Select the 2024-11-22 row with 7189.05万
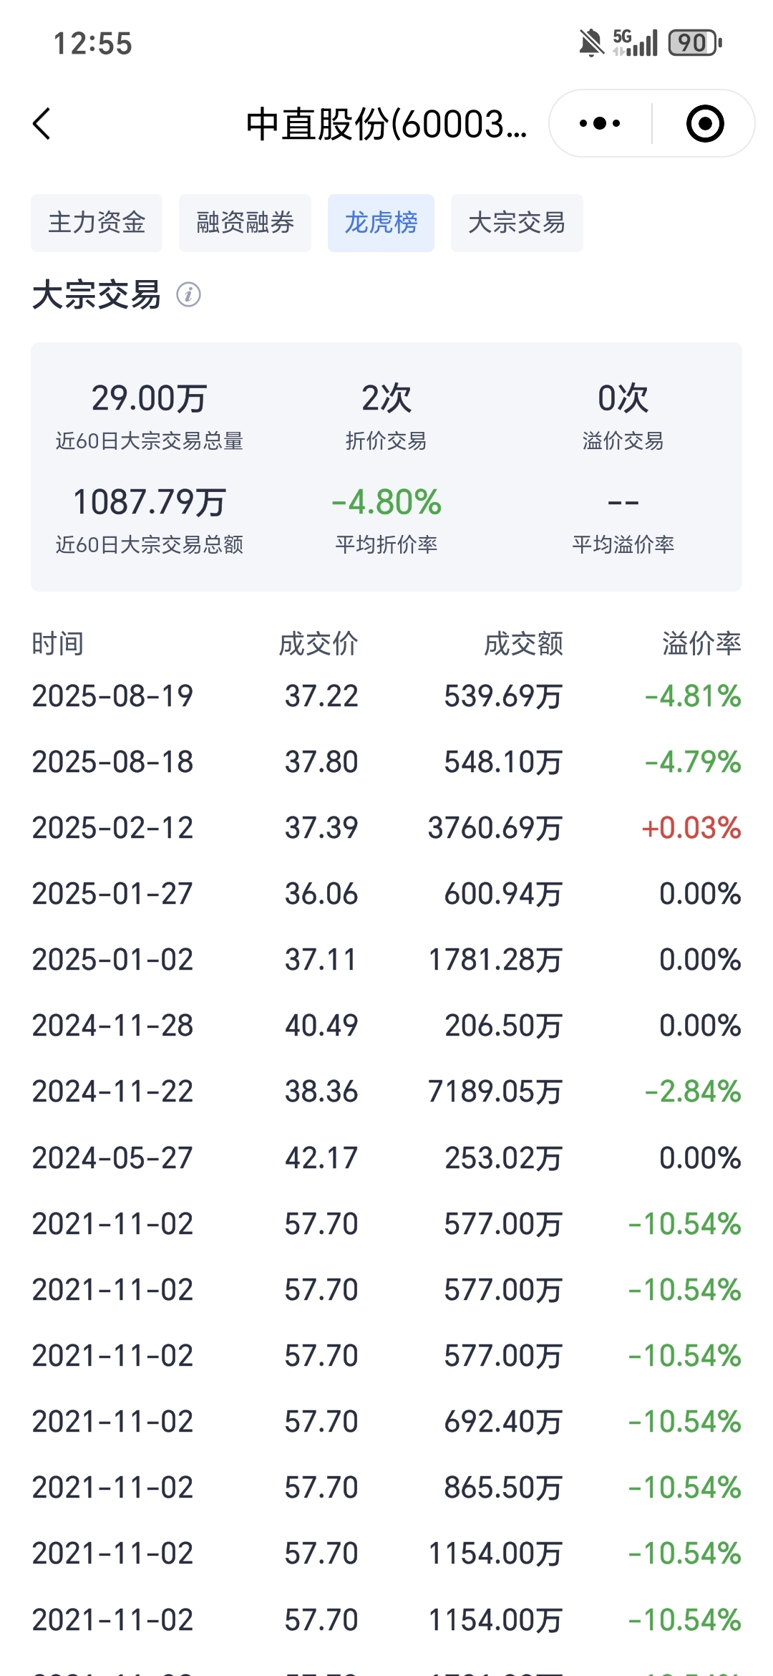 click(386, 1092)
